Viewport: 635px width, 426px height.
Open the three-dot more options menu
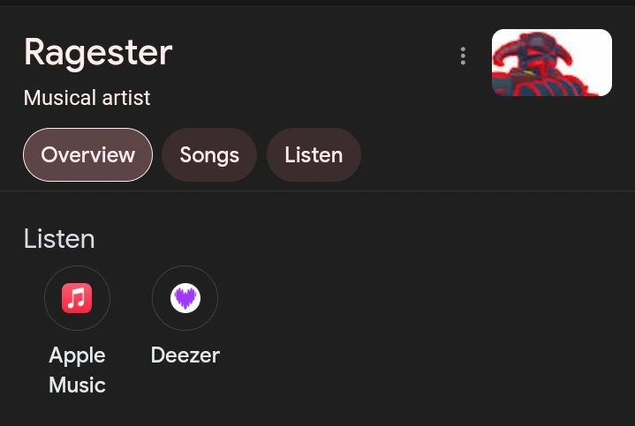pyautogui.click(x=463, y=56)
